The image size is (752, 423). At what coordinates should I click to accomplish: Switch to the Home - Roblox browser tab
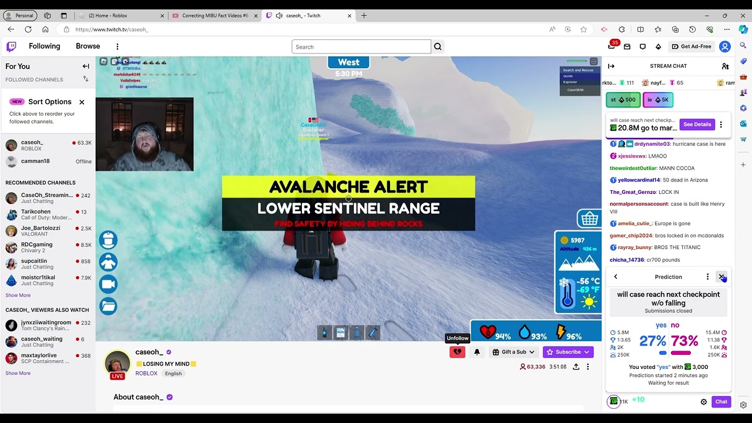click(122, 16)
